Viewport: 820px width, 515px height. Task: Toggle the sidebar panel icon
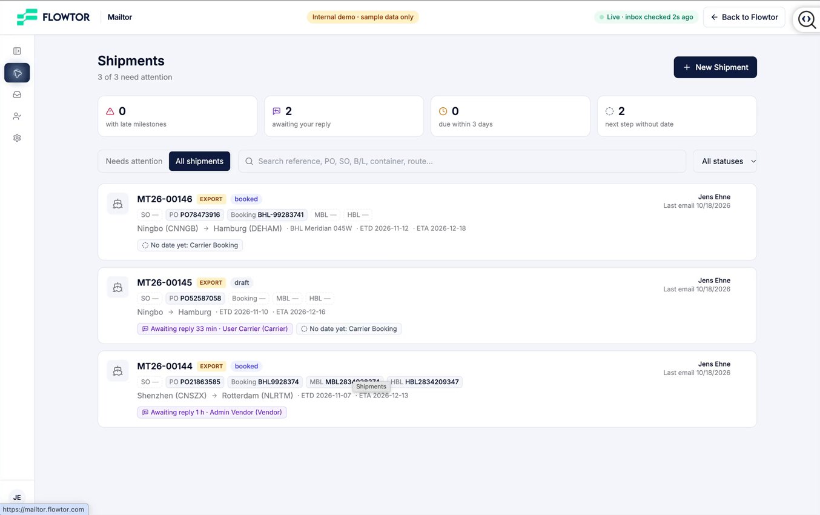tap(17, 51)
